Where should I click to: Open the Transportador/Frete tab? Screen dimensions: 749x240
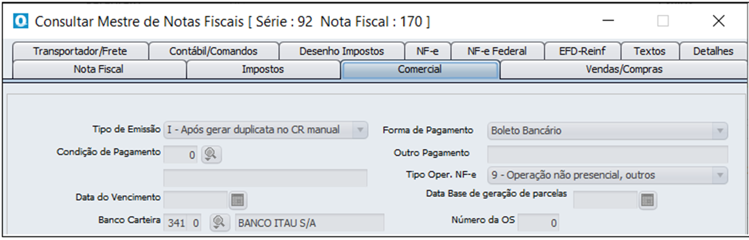(x=80, y=51)
